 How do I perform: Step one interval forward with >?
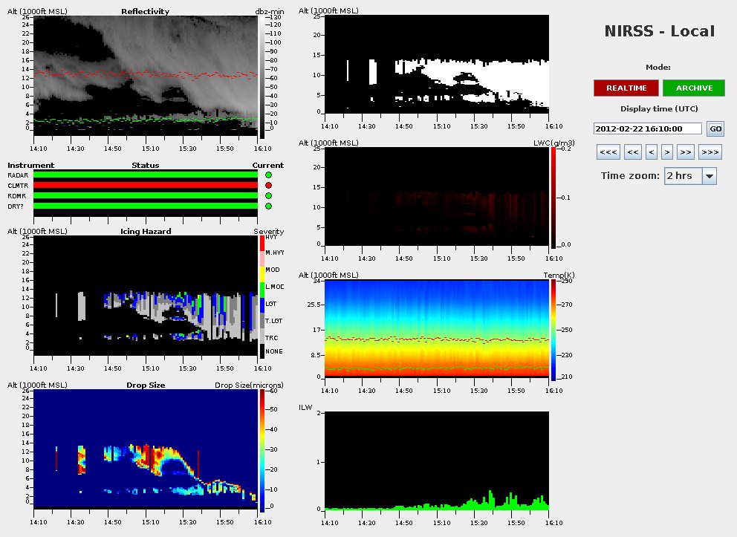667,152
